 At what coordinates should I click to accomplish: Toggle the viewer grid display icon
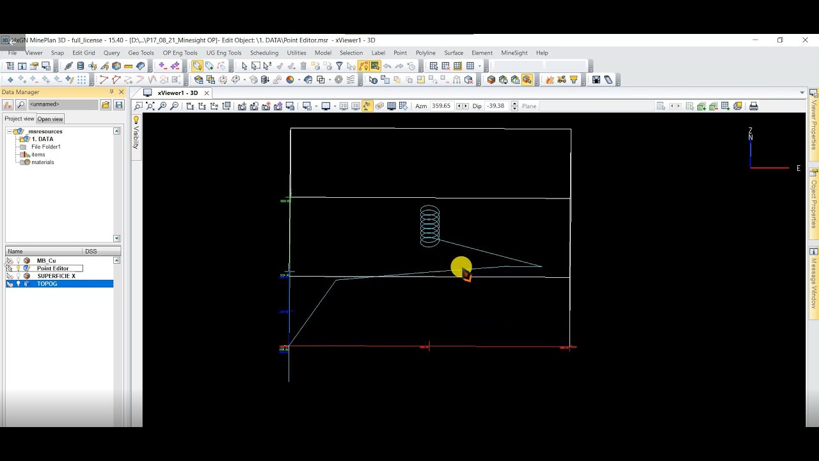point(391,106)
